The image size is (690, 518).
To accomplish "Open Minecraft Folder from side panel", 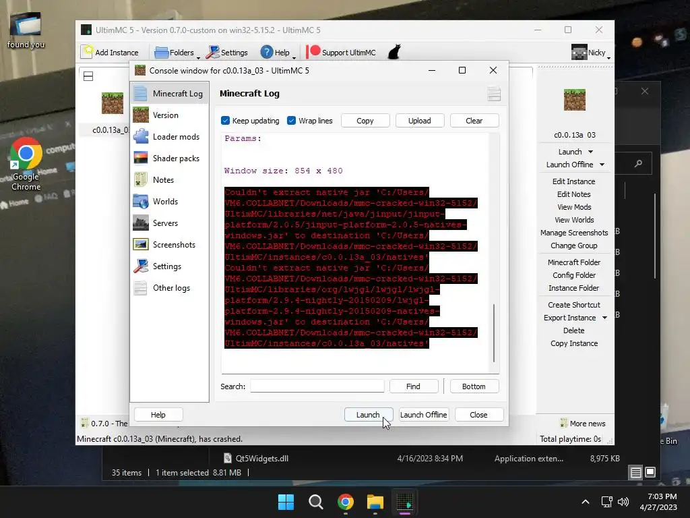I will [x=574, y=262].
